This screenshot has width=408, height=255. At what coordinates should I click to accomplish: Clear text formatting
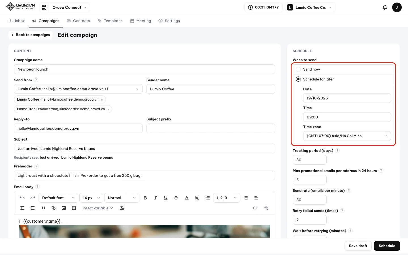122,208
